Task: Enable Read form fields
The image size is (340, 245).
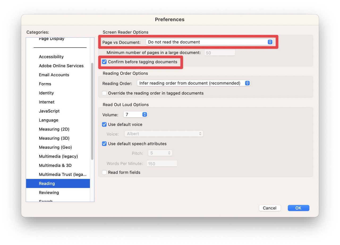Action: point(104,172)
